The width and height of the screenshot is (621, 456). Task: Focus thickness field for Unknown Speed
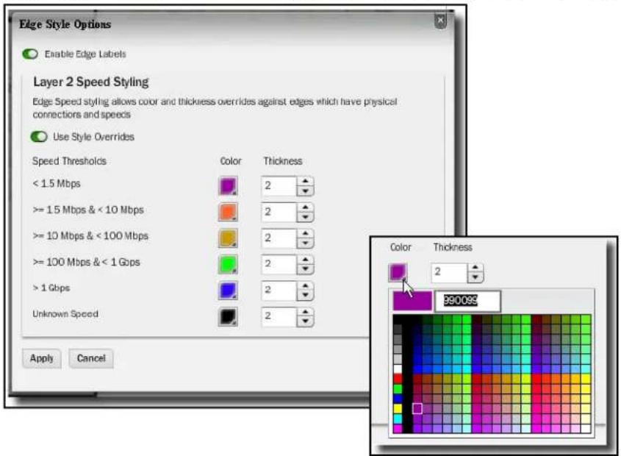tap(279, 316)
